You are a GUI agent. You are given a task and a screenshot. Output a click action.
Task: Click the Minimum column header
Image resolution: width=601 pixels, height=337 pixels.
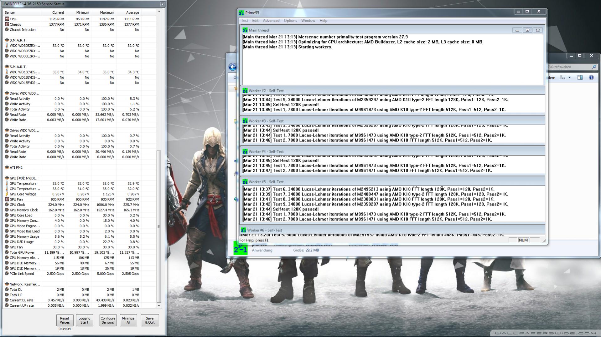[78, 12]
